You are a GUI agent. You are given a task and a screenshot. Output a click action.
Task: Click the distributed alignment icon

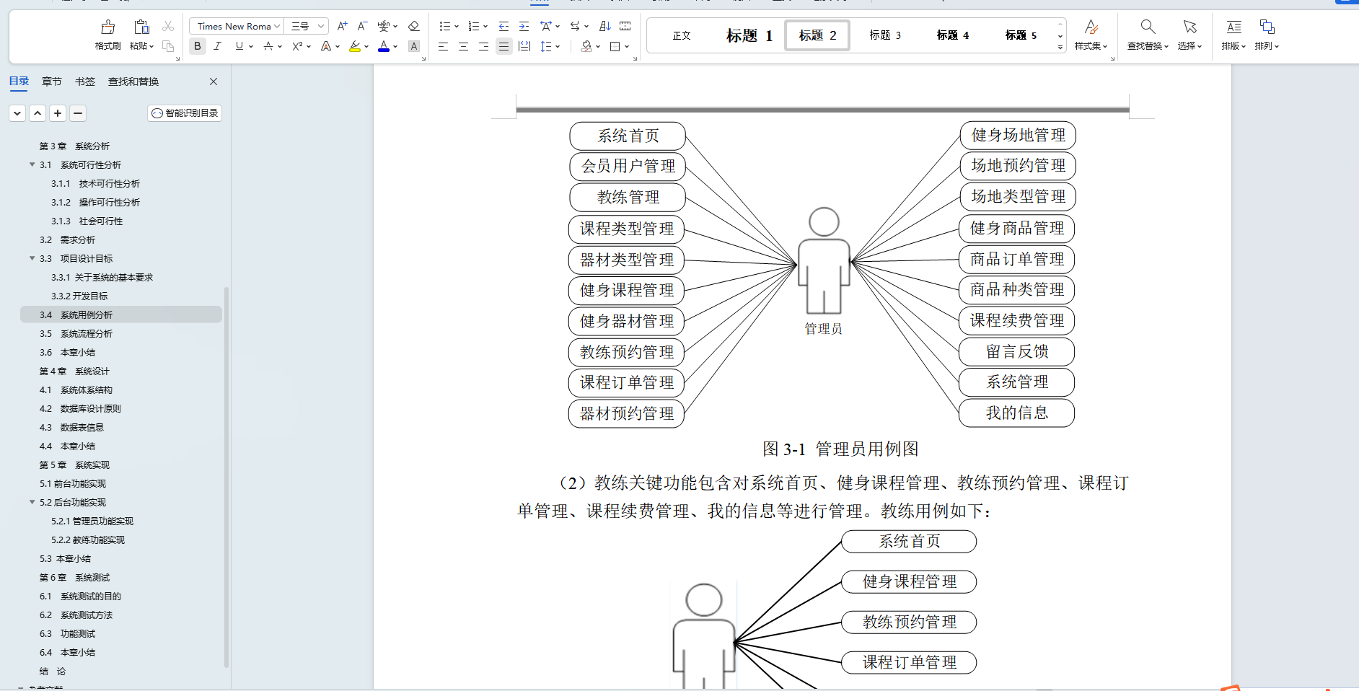click(524, 46)
